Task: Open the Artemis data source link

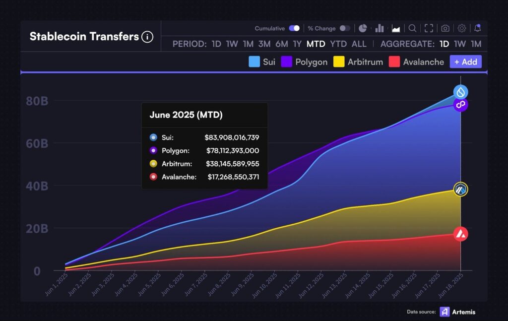Action: (464, 312)
